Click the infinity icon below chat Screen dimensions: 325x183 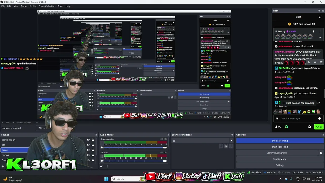pyautogui.click(x=280, y=127)
